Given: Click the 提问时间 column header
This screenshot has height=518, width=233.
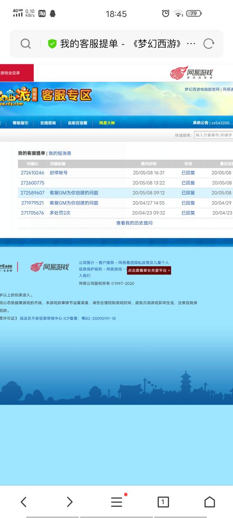Looking at the screenshot, I should click(x=149, y=164).
